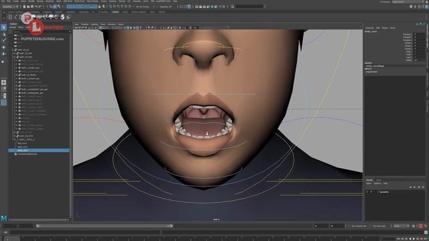The image size is (429, 241).
Task: Click the S shelf button on Custom shelf
Action: [x=62, y=17]
